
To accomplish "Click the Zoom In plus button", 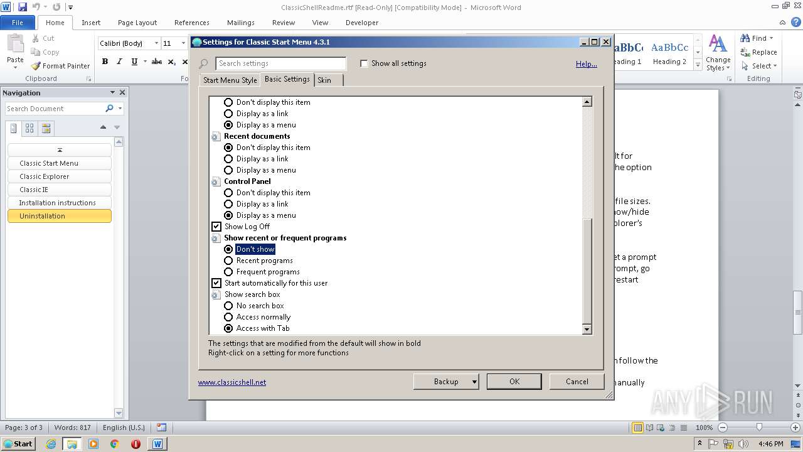I will (x=795, y=428).
